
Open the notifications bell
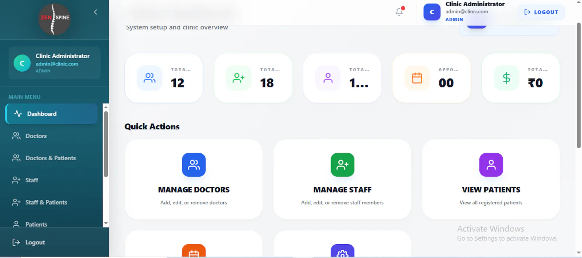coord(399,12)
